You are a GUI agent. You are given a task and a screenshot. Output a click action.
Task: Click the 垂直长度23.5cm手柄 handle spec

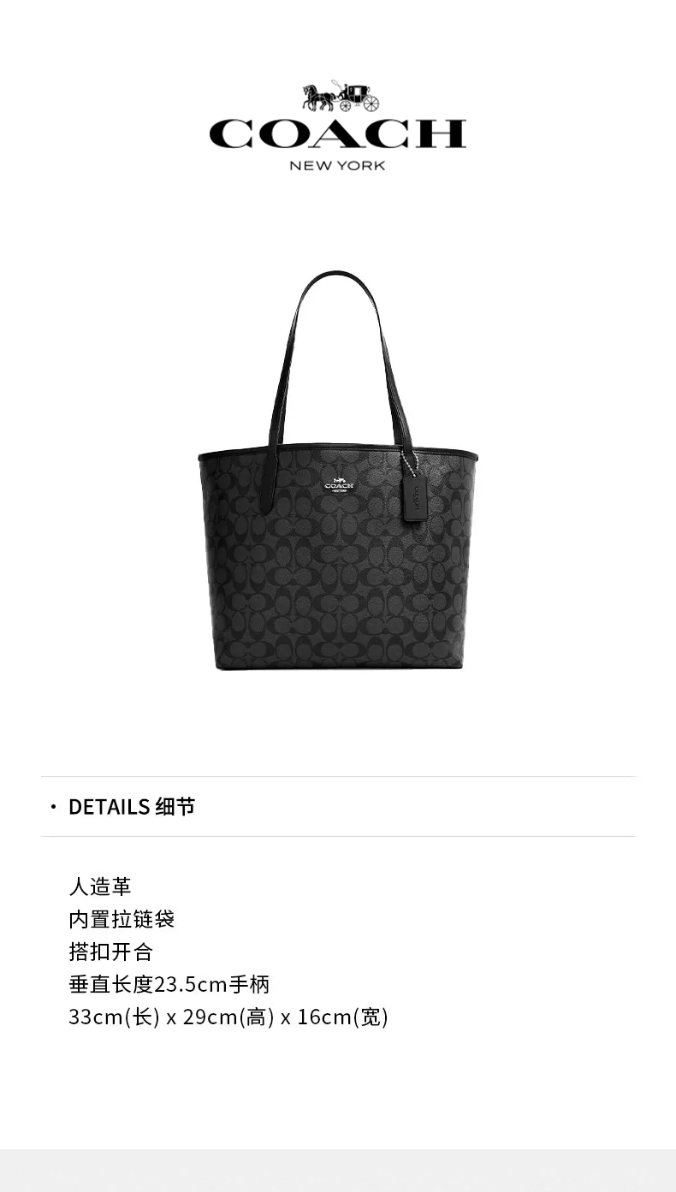coord(169,984)
